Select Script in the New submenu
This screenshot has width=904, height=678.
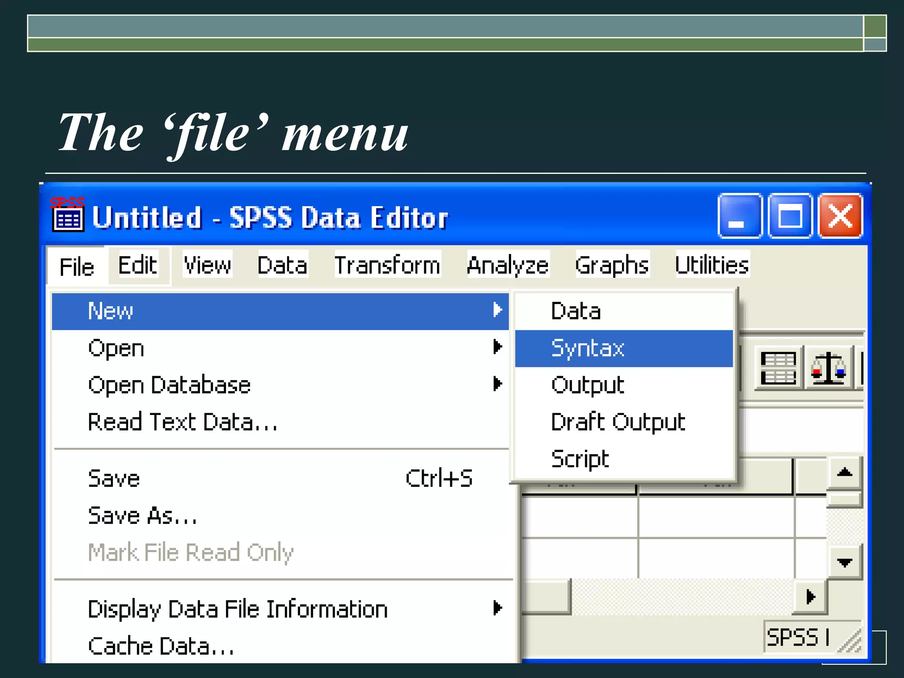pos(624,459)
